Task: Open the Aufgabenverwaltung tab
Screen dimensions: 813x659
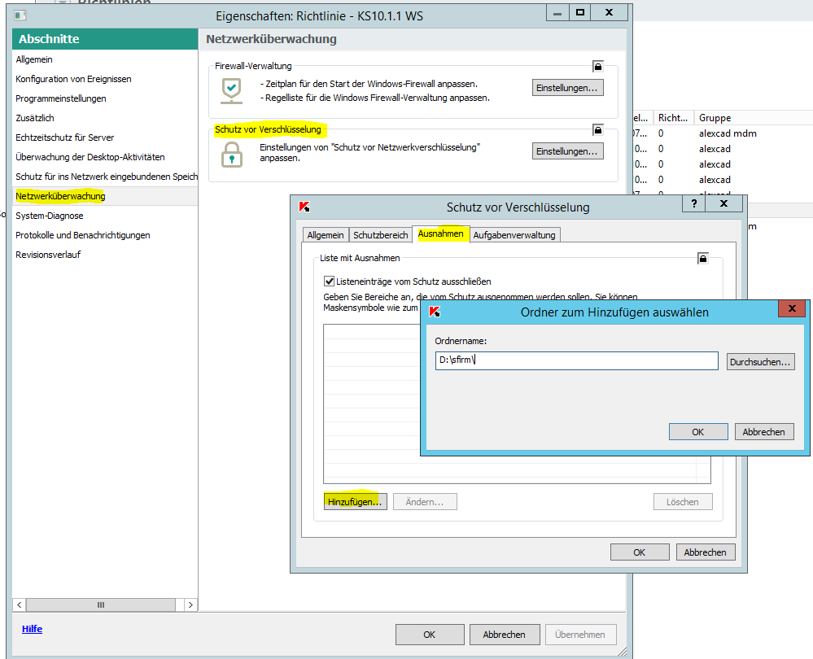Action: (x=514, y=235)
